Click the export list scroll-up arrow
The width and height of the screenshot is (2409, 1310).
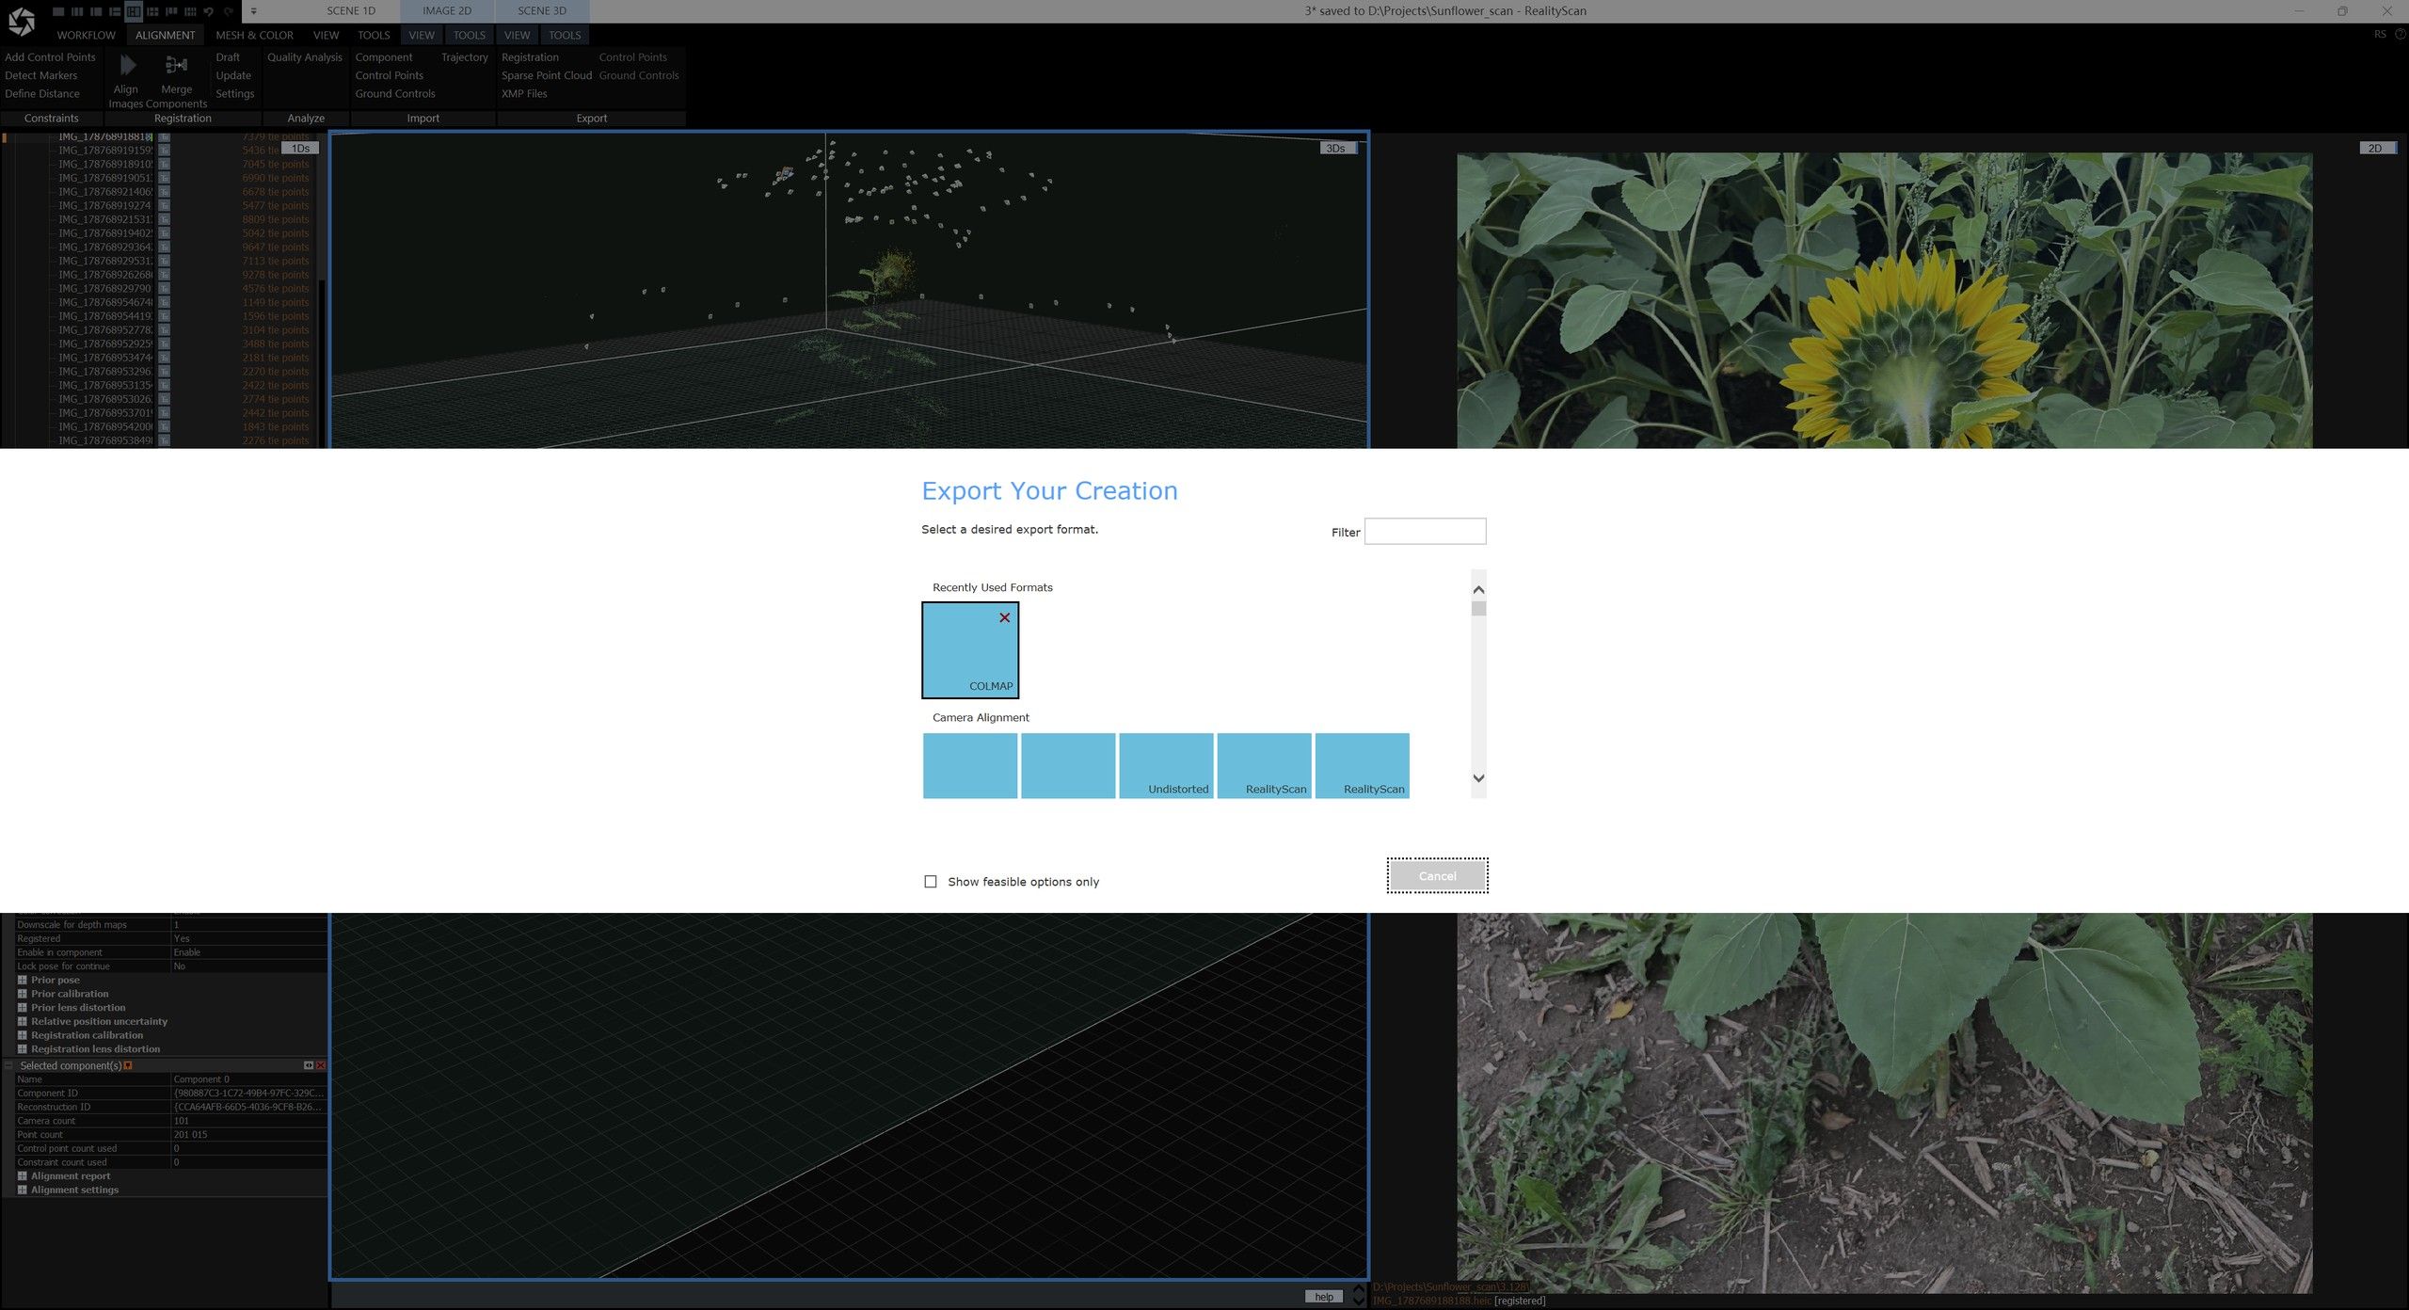click(x=1478, y=589)
